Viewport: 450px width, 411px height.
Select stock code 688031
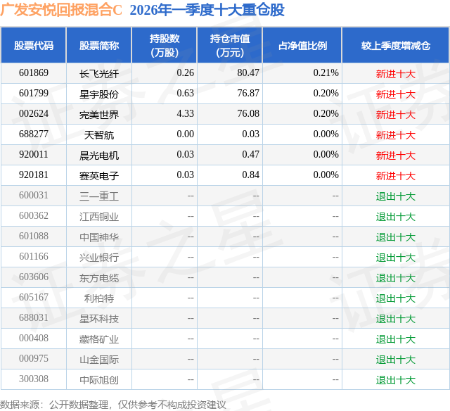point(34,317)
